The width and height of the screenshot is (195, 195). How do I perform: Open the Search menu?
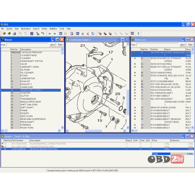click(x=36, y=29)
